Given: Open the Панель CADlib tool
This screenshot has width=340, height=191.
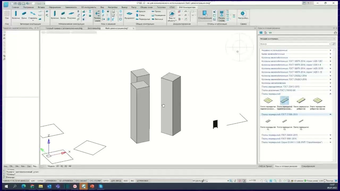Looking at the screenshot, I should [222, 16].
